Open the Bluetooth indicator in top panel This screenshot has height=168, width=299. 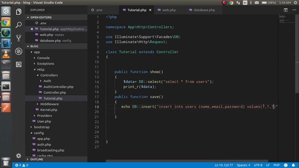point(251,3)
